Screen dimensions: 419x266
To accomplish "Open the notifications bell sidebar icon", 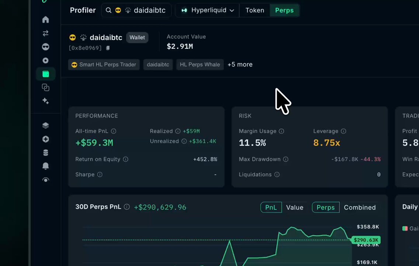I will (46, 166).
